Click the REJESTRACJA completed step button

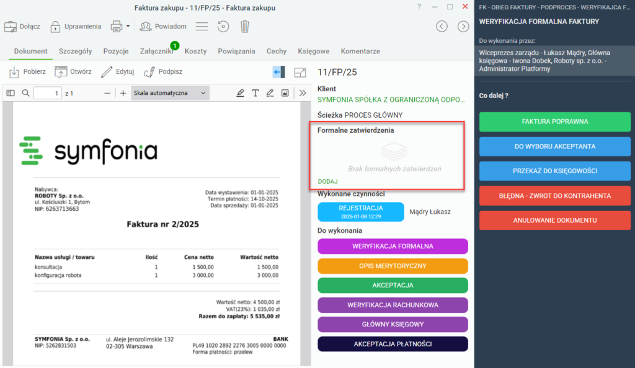[x=361, y=212]
